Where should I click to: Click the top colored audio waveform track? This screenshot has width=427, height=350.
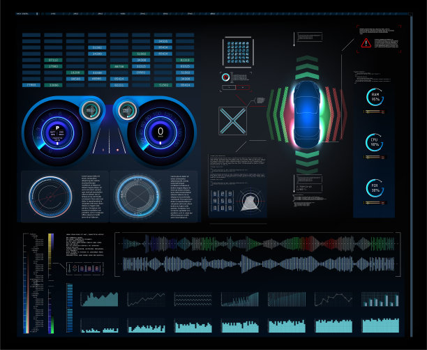click(x=258, y=243)
